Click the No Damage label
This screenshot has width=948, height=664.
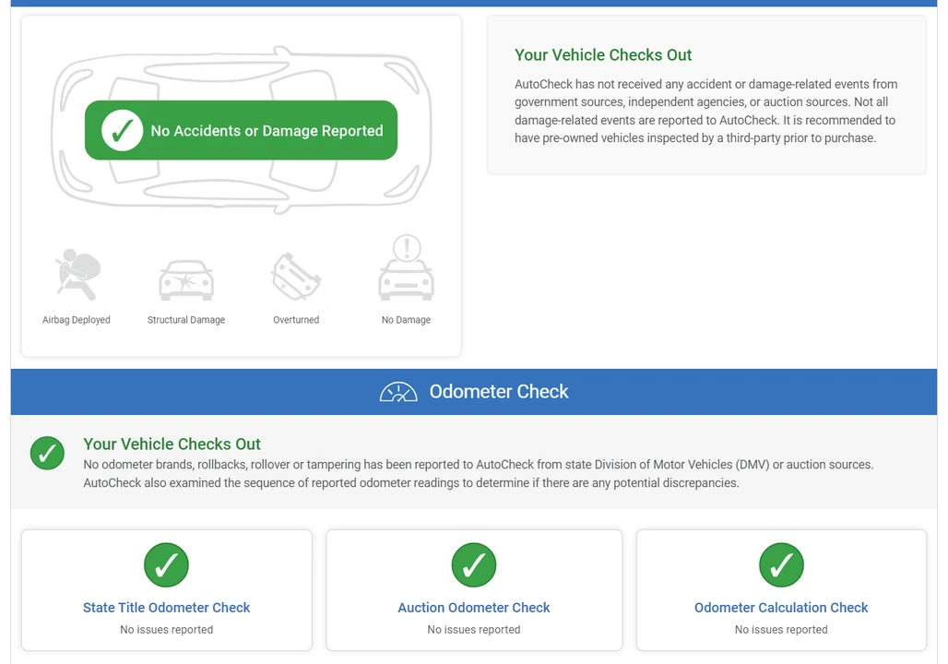tap(407, 320)
